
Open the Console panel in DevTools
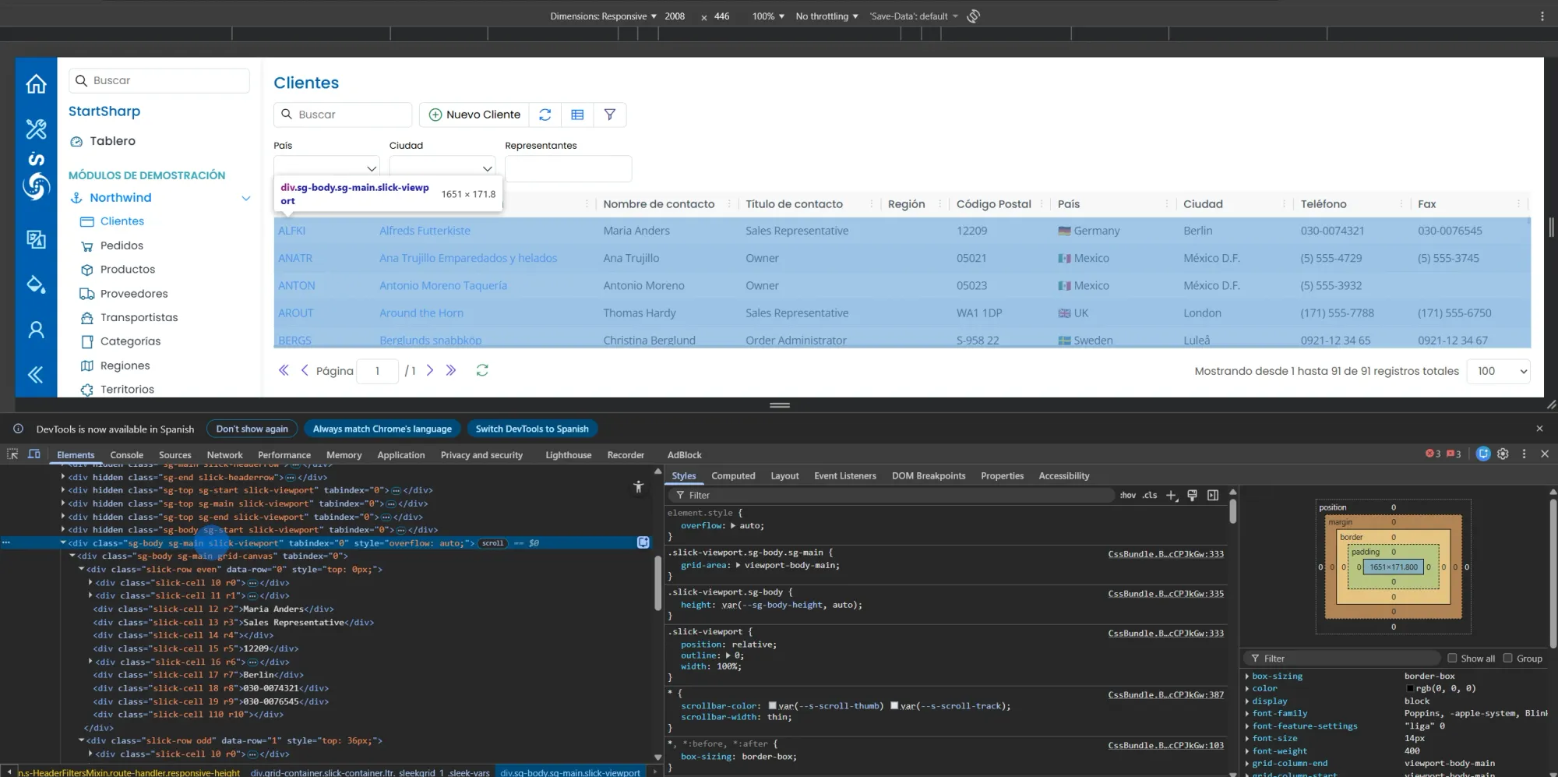pos(126,454)
